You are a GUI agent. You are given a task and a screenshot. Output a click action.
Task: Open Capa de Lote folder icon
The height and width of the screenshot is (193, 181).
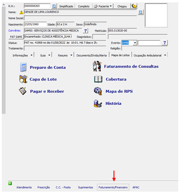click(23, 79)
